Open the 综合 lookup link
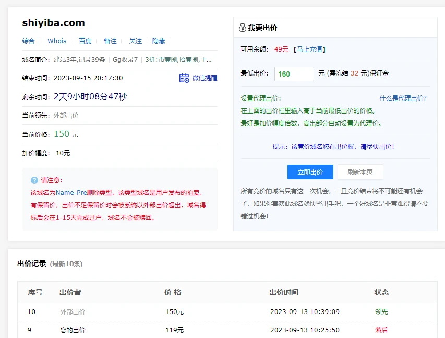445x338 pixels. [x=29, y=41]
